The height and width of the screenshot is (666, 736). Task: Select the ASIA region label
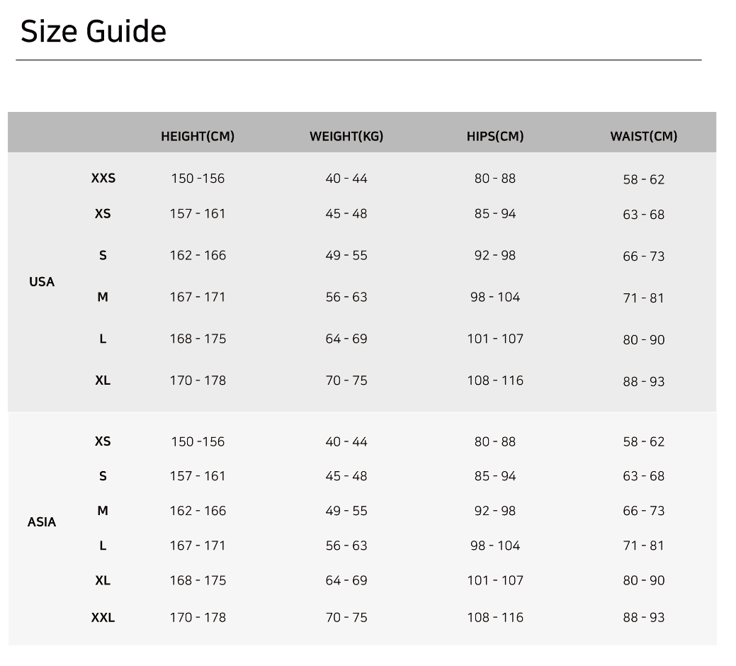(42, 522)
